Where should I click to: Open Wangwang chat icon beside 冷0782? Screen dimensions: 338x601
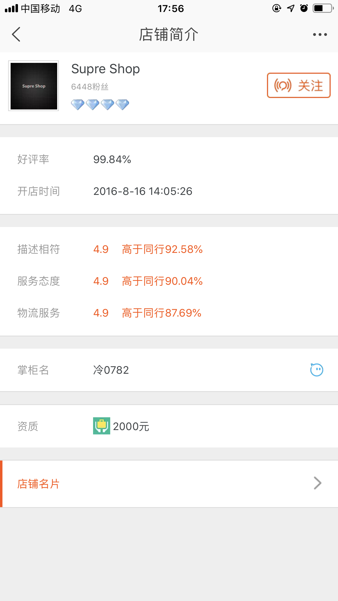[x=317, y=370]
